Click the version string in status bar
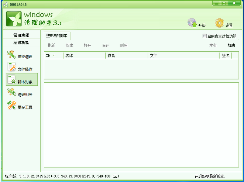 pos(62,176)
